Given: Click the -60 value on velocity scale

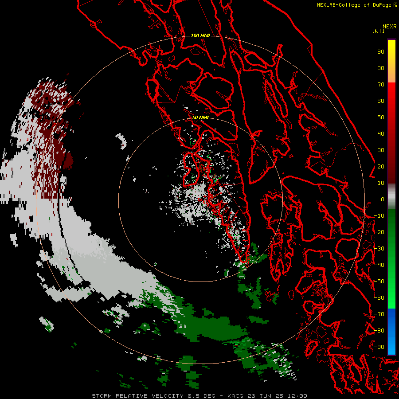Looking at the screenshot, I should pyautogui.click(x=379, y=298).
